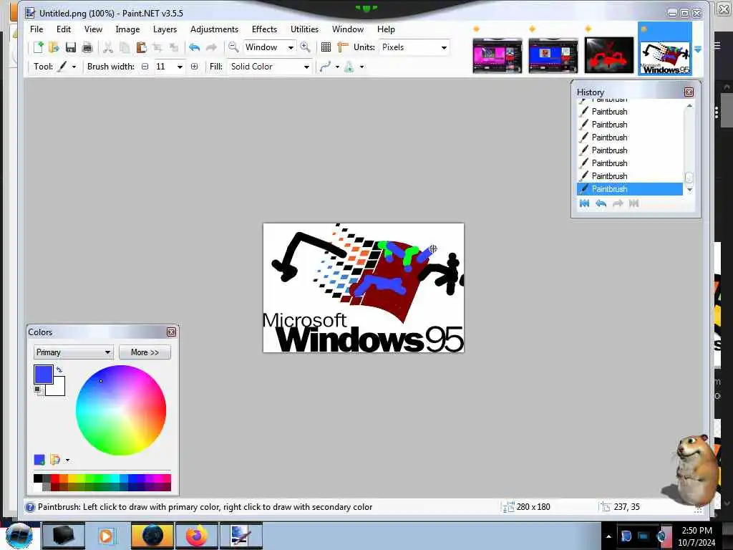Open the media player taskbar icon

(107, 536)
